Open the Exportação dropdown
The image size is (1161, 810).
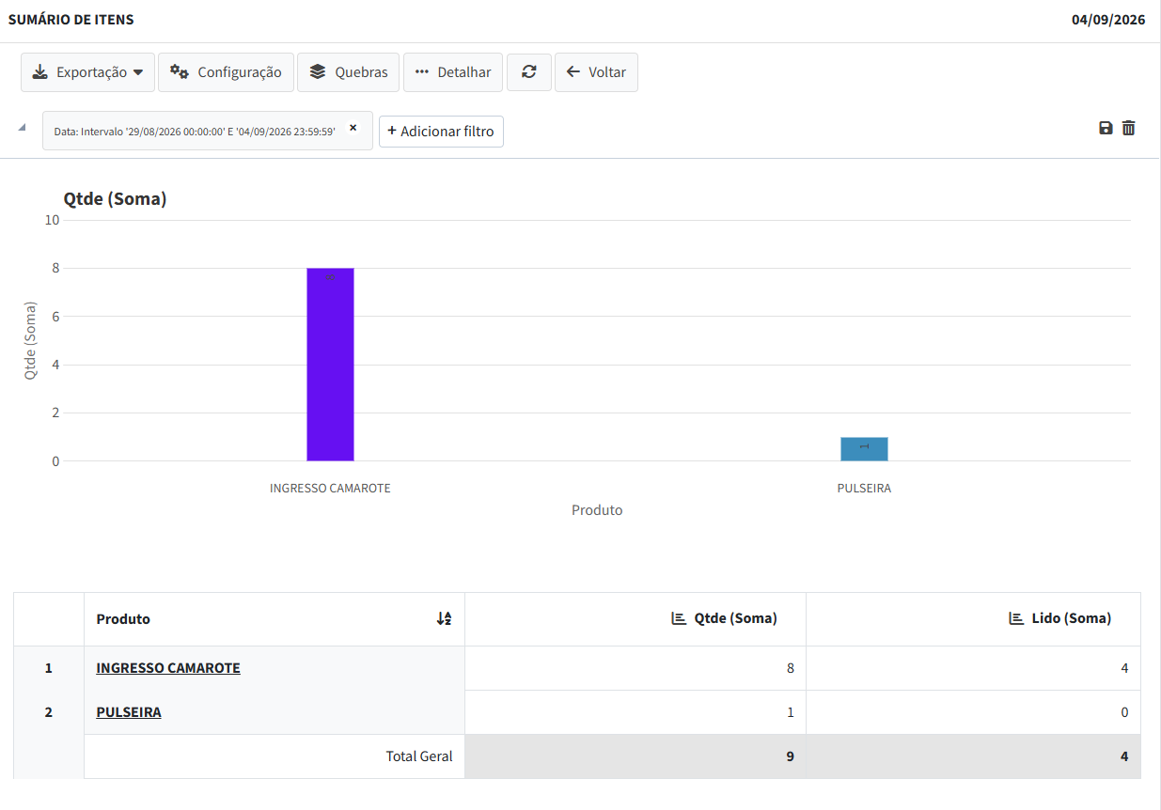[x=87, y=72]
